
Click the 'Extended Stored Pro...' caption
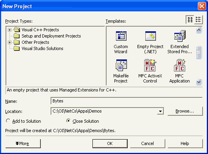tap(180, 49)
